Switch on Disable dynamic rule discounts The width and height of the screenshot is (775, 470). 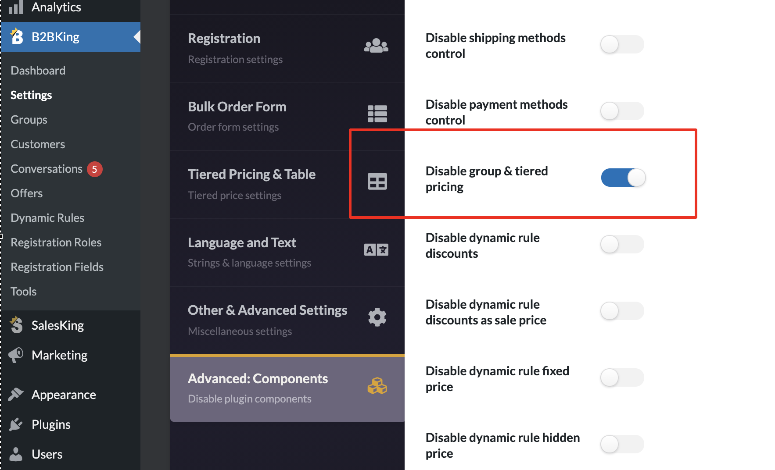[622, 244]
